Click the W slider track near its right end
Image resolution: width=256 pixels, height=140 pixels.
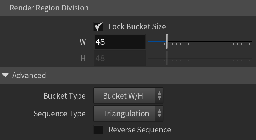(245, 42)
